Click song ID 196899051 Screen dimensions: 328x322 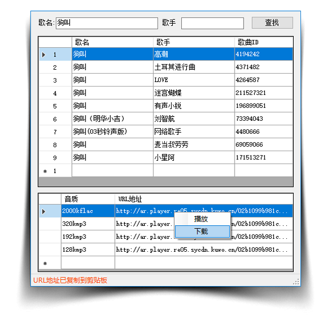[263, 106]
